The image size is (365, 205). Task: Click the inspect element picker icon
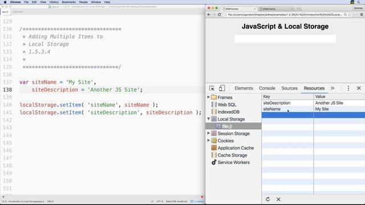pyautogui.click(x=212, y=88)
